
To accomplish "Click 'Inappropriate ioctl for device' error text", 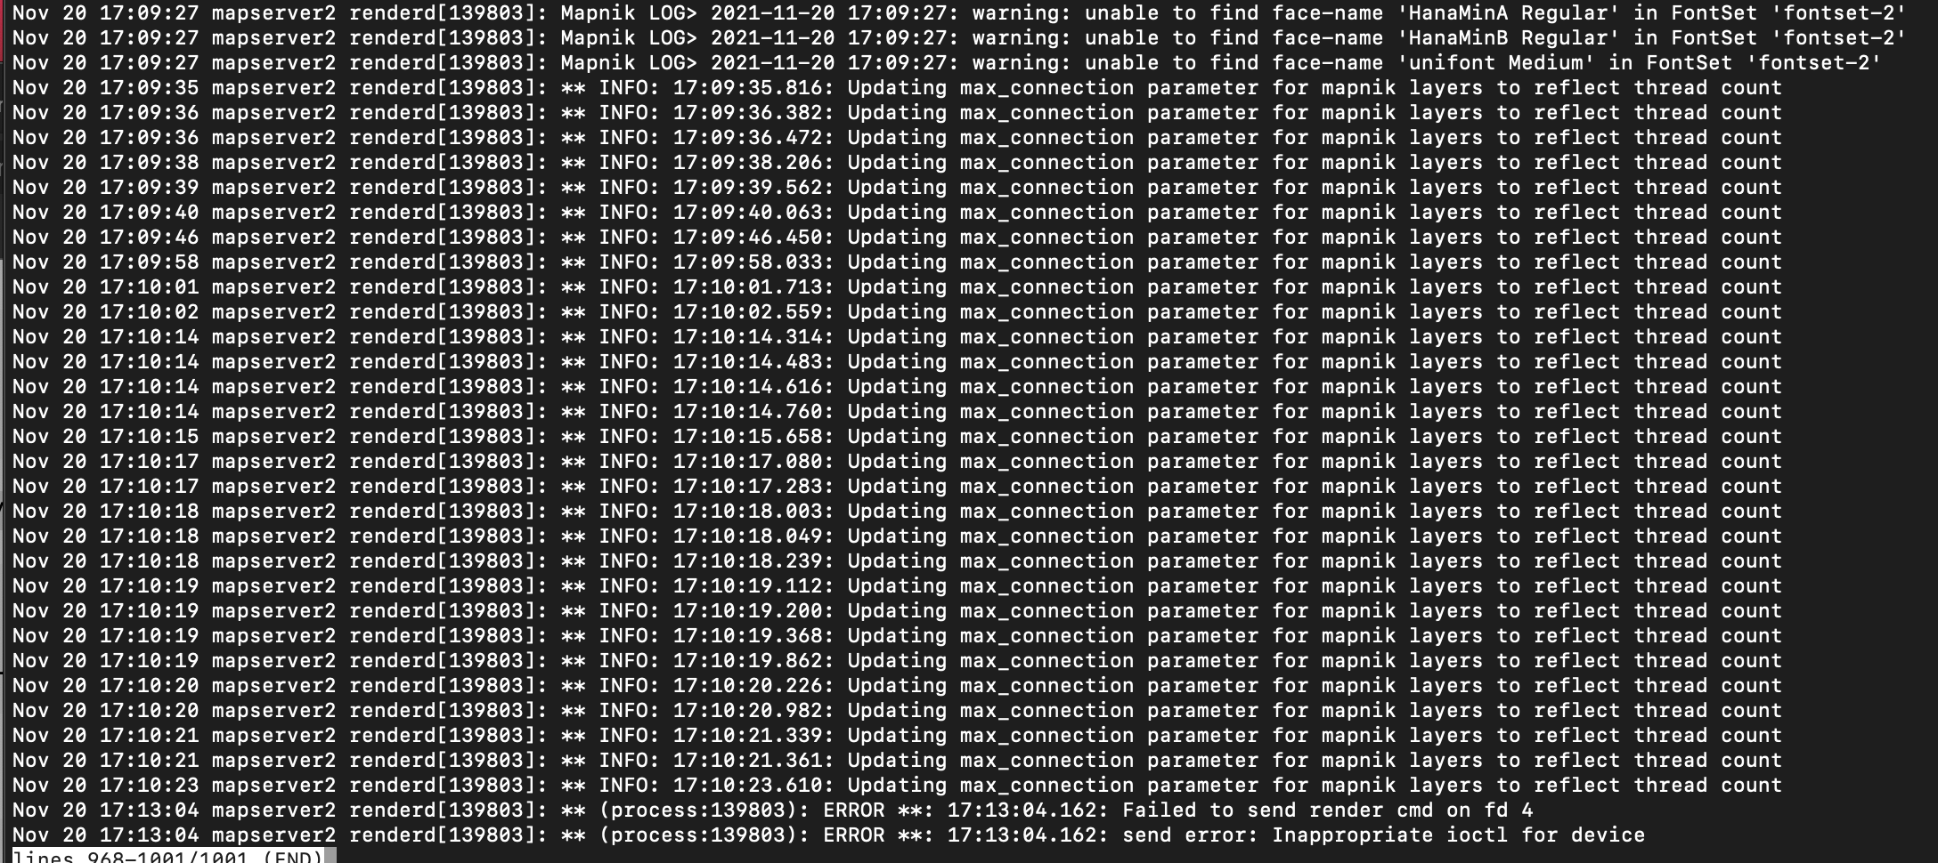I will (1458, 835).
